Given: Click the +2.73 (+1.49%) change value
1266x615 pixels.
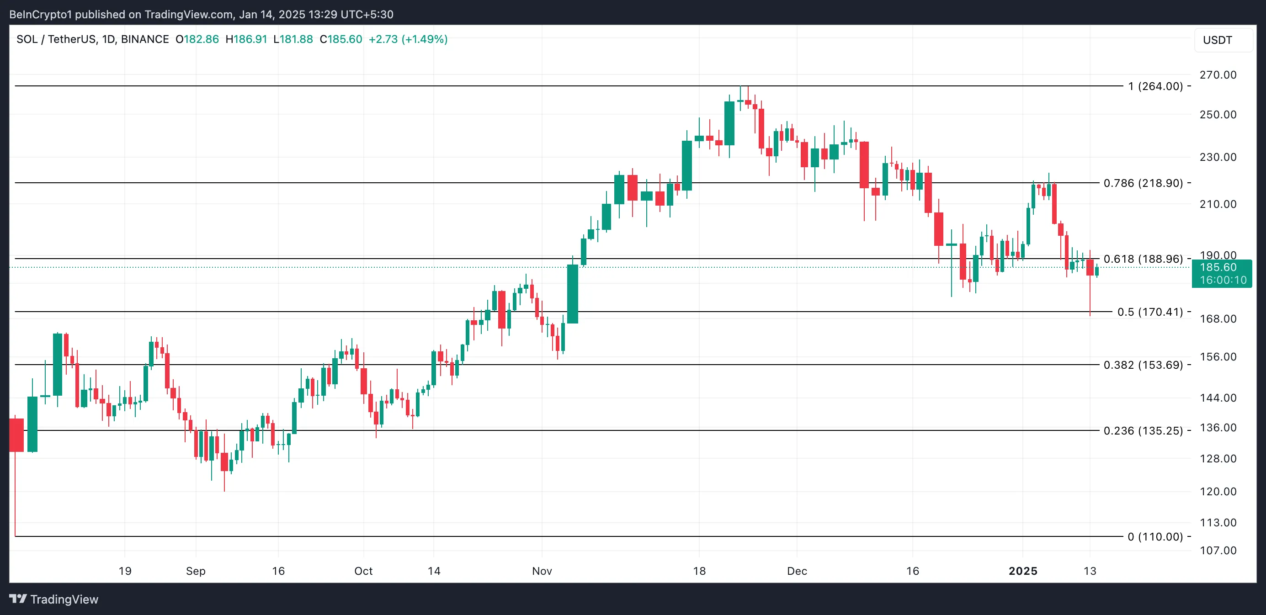Looking at the screenshot, I should [x=408, y=39].
